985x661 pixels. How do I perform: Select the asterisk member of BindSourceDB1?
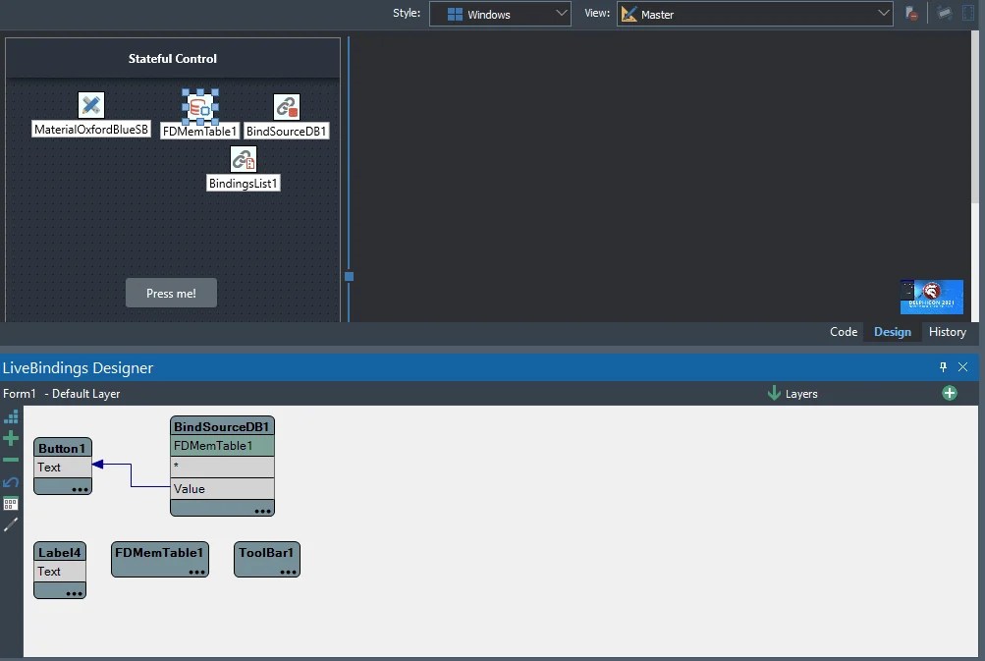pyautogui.click(x=222, y=467)
